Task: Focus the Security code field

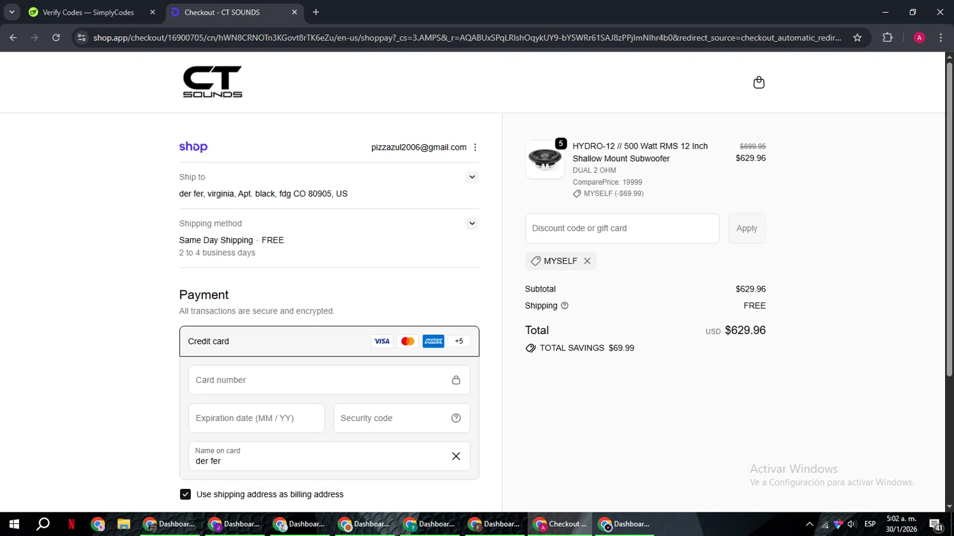Action: pos(401,418)
